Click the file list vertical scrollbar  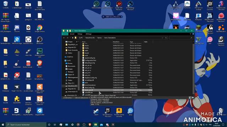(193, 69)
